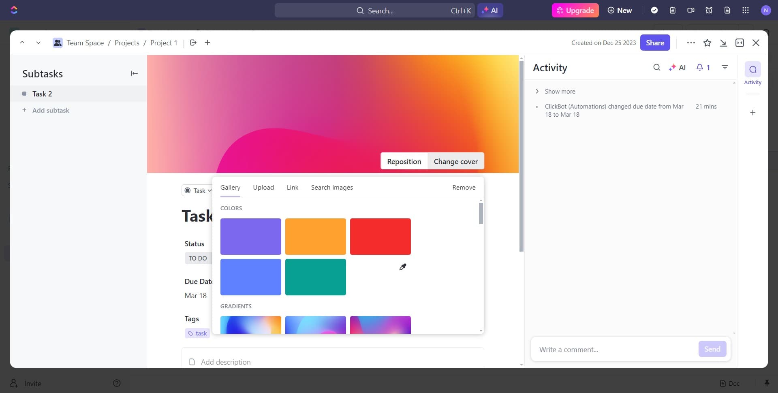Open the Search images tab
This screenshot has width=778, height=393.
pyautogui.click(x=331, y=187)
